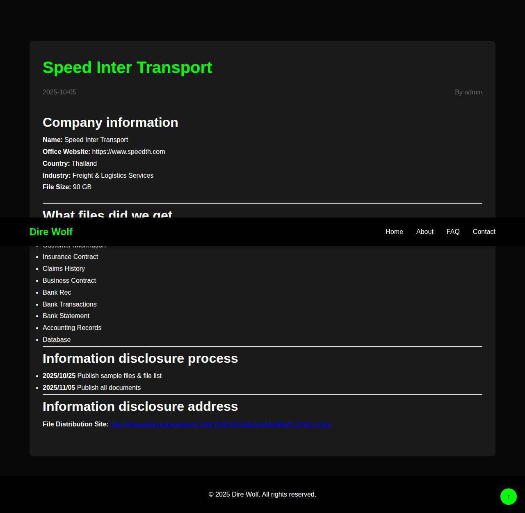The width and height of the screenshot is (525, 513).
Task: Click the speedth.com office website URL
Action: 128,152
